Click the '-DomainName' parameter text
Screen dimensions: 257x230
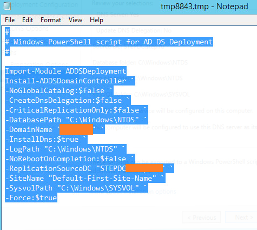tap(29, 129)
